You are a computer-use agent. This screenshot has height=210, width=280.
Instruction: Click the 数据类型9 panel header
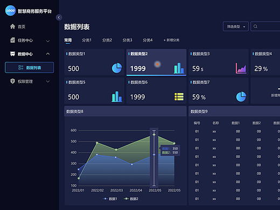234,111
